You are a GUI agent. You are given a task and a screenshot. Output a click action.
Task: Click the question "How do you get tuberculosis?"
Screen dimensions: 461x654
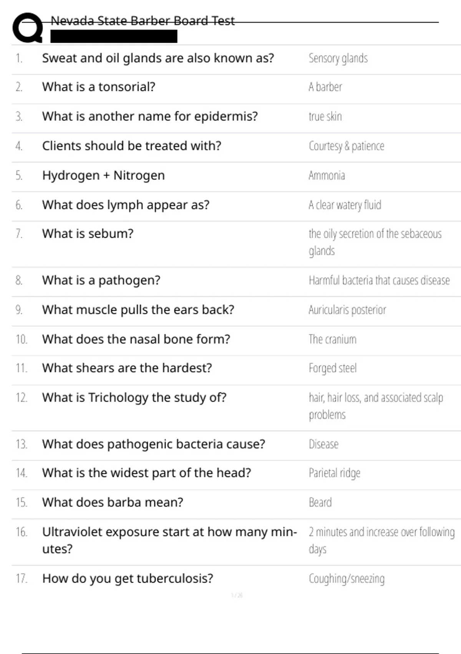point(128,579)
